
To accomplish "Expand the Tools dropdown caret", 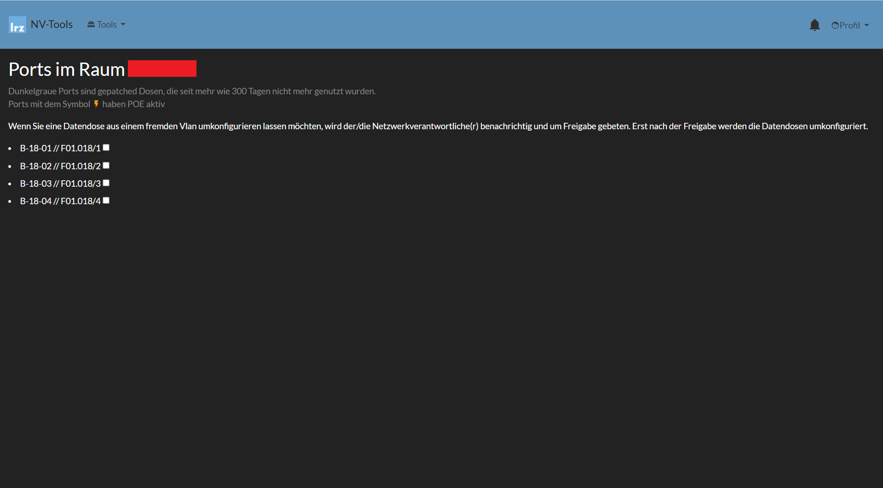I will [x=123, y=25].
